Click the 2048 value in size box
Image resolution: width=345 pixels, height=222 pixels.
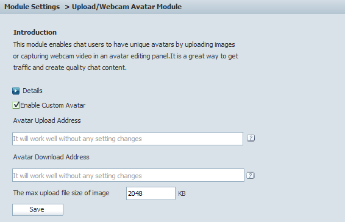point(135,193)
